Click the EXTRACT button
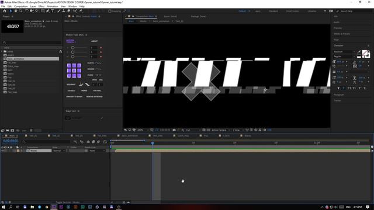 (x=71, y=91)
